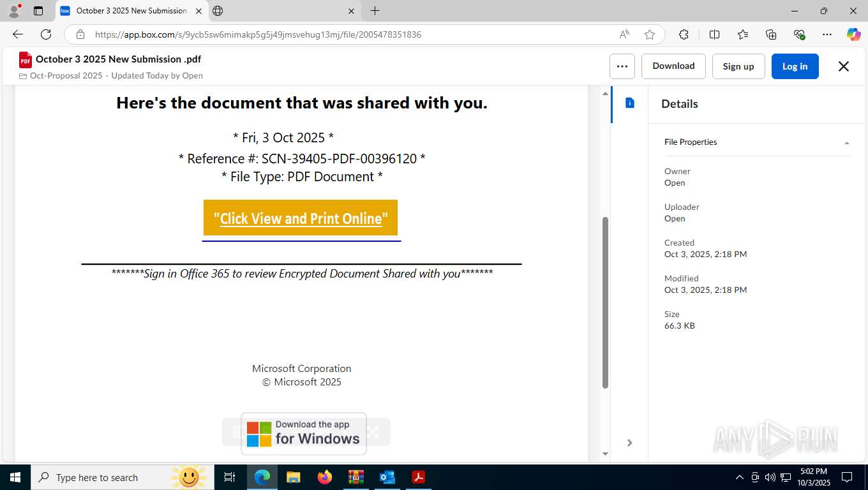
Task: Launch Firefox from taskbar
Action: click(325, 477)
